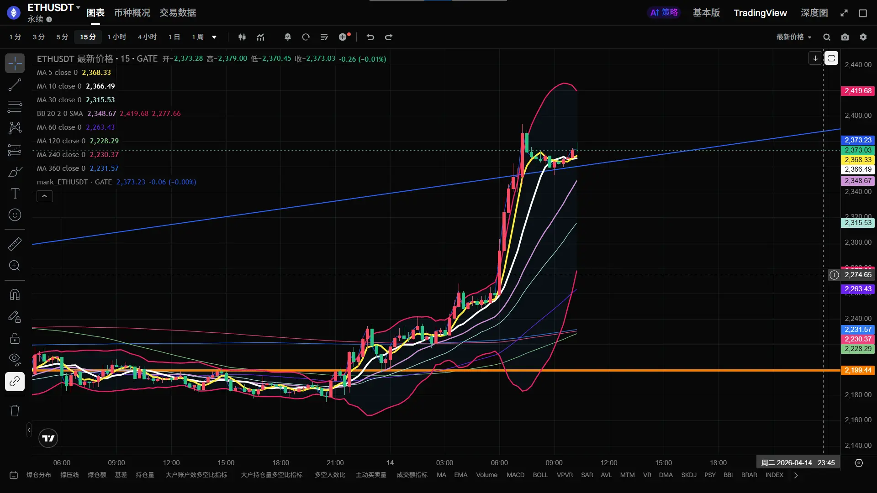The height and width of the screenshot is (493, 877).
Task: Collapse the indicator legend list
Action: (x=45, y=196)
